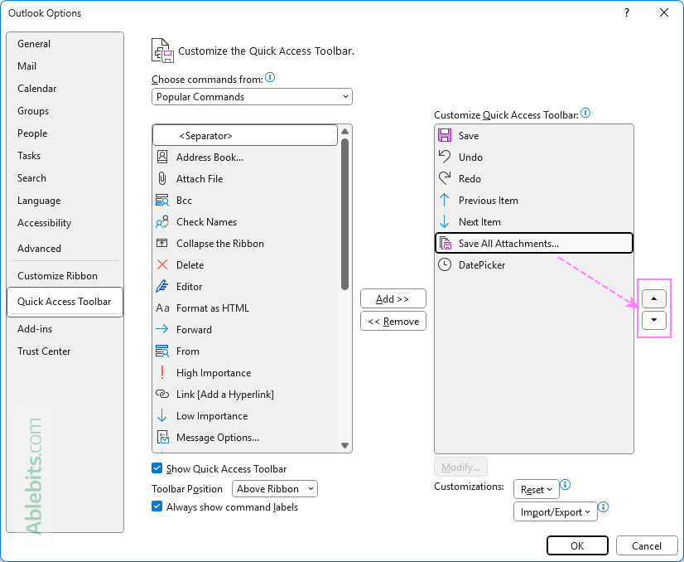Click the Cancel button
The height and width of the screenshot is (562, 684).
click(647, 545)
